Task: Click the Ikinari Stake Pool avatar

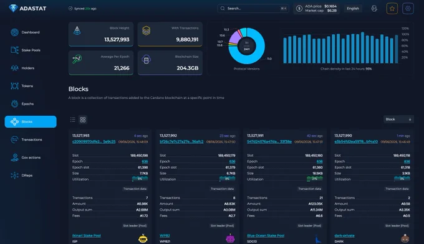Action: pyautogui.click(x=143, y=238)
